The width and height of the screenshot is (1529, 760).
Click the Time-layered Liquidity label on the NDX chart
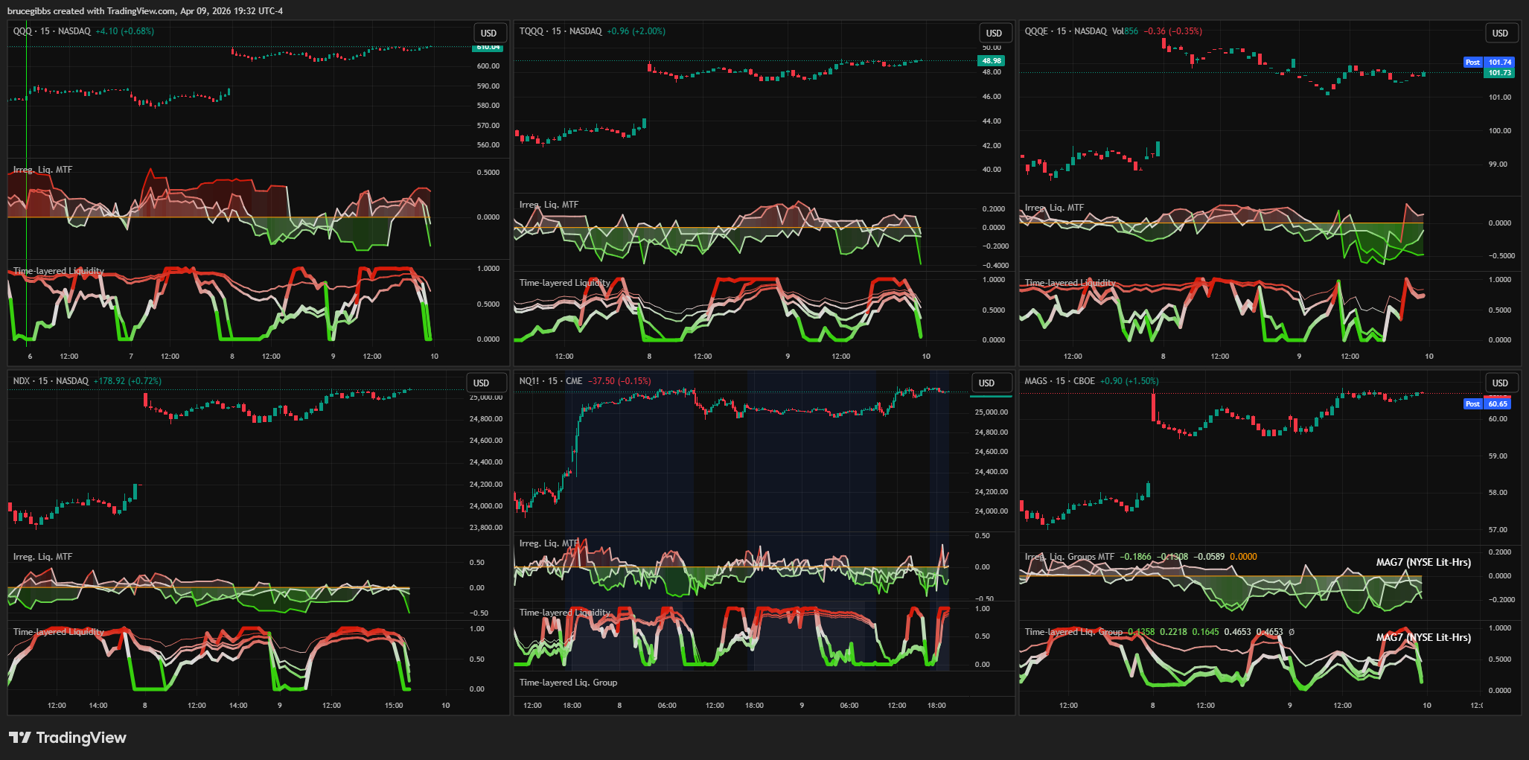(x=59, y=632)
